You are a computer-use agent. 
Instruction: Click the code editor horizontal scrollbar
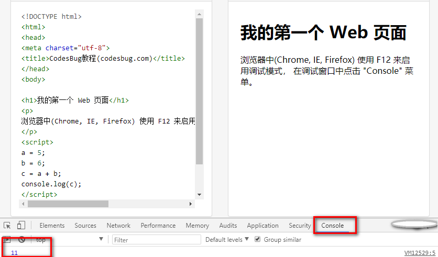(x=68, y=204)
